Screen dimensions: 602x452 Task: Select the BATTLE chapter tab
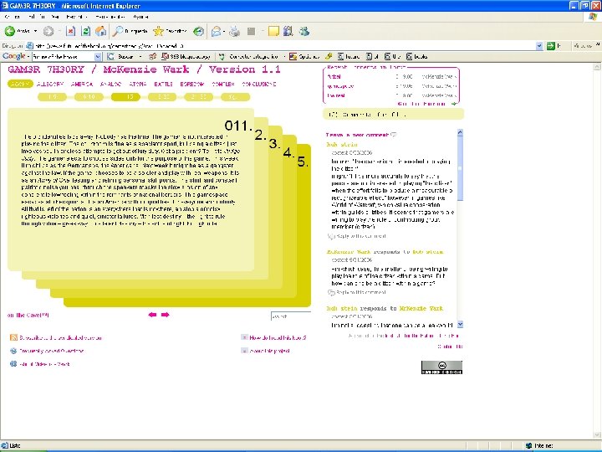pyautogui.click(x=163, y=84)
